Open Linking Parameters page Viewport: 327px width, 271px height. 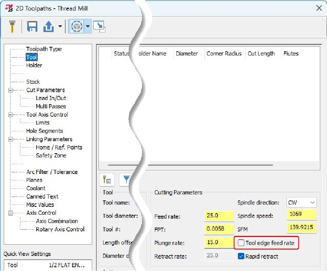(x=49, y=139)
